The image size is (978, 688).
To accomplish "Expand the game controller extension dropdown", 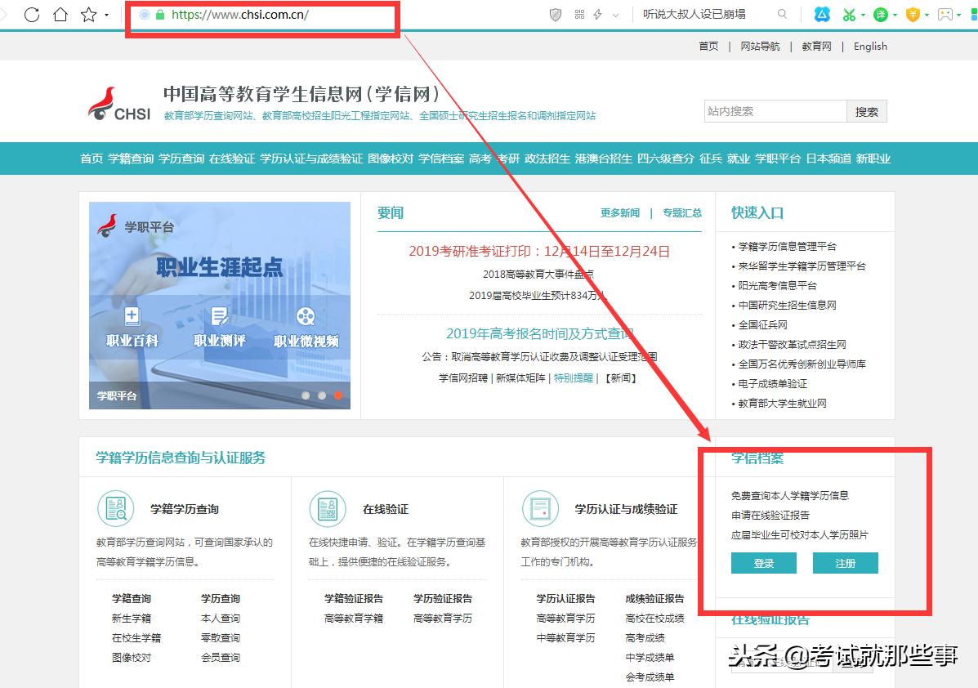I will (958, 16).
